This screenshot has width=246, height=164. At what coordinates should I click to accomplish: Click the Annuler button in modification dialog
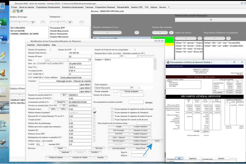point(100,157)
